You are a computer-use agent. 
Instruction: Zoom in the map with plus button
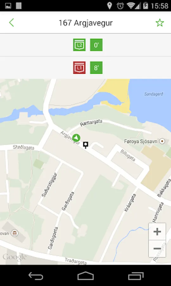(157, 232)
